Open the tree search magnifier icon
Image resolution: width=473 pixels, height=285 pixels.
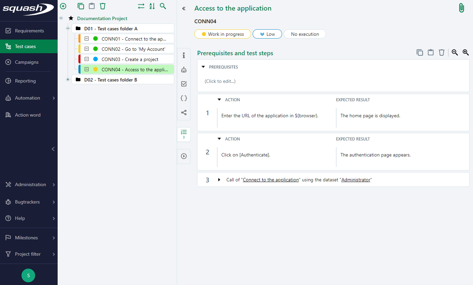pyautogui.click(x=163, y=6)
